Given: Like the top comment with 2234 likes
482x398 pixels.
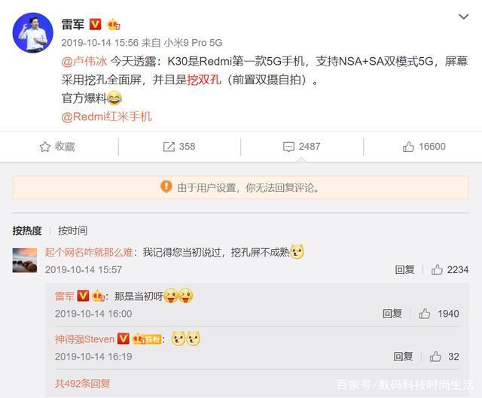Looking at the screenshot, I should coord(437,269).
